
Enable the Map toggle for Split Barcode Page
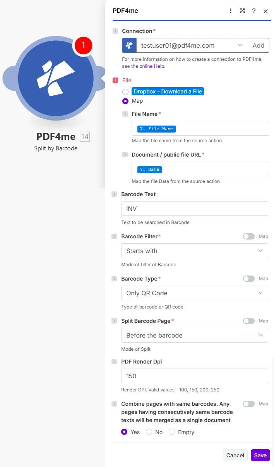[249, 321]
